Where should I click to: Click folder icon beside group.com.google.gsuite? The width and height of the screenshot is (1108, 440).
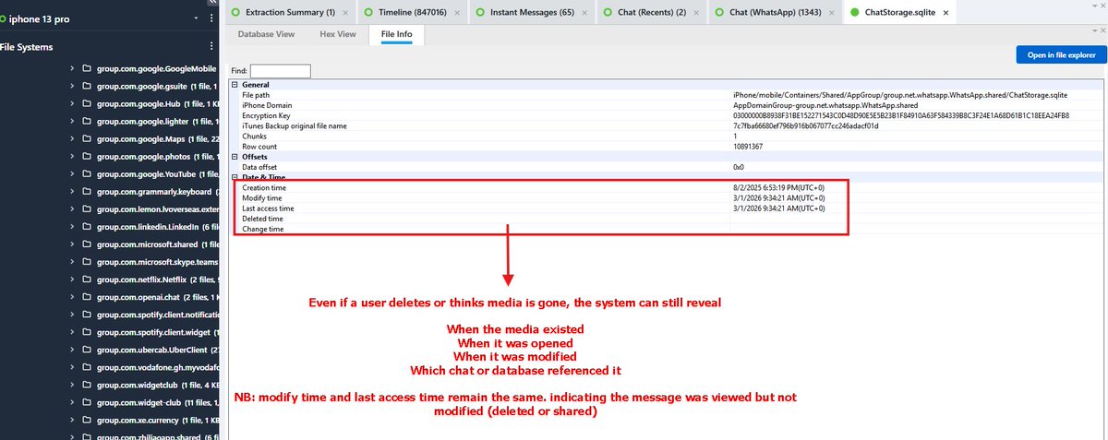click(x=87, y=86)
